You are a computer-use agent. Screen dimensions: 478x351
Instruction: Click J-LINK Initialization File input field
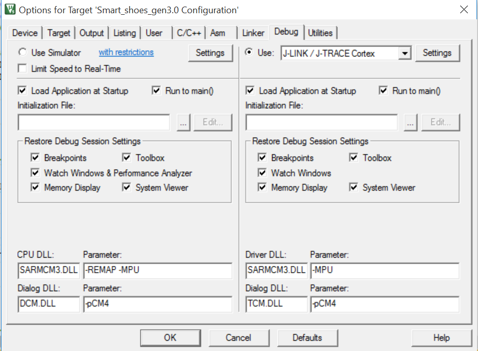(x=322, y=122)
